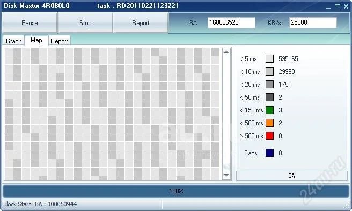Click the task name RD20110221123221
This screenshot has width=352, height=211.
point(148,6)
